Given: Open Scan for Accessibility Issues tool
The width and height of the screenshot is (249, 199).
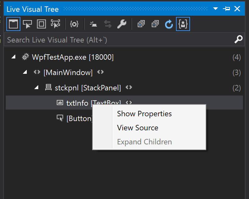Looking at the screenshot, I should 93,24.
